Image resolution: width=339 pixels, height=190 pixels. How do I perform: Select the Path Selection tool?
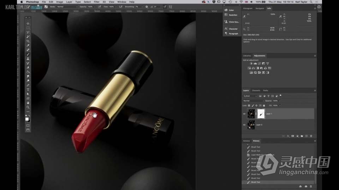pyautogui.click(x=28, y=94)
